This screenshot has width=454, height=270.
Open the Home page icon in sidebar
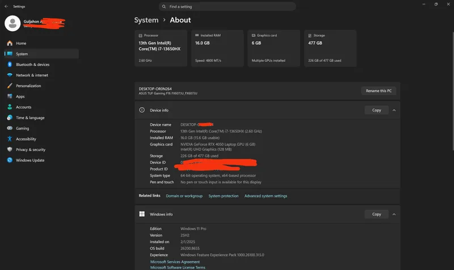click(x=10, y=44)
